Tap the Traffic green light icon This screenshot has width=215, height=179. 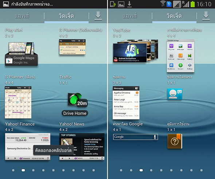click(x=75, y=99)
